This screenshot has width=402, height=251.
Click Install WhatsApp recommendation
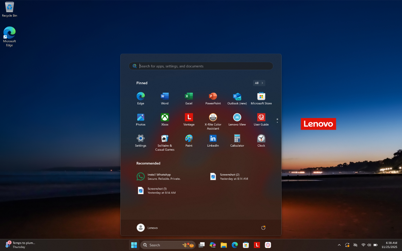[x=158, y=176]
